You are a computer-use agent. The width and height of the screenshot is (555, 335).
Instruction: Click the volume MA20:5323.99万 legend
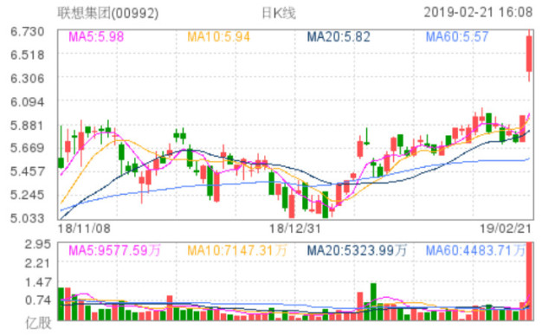pos(357,251)
